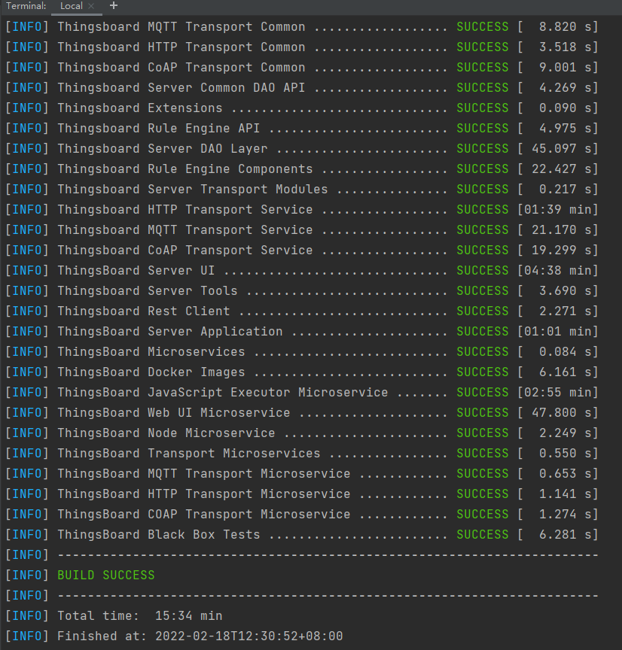Click the '[04:38 min]' duration value
622x650 pixels.
[x=558, y=271]
